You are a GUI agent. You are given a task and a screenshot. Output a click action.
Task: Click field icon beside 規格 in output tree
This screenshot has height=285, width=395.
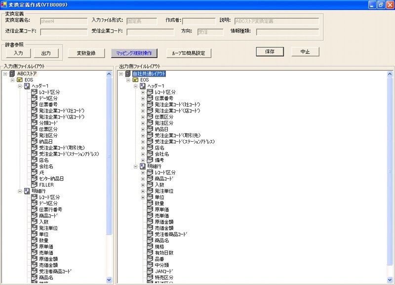pyautogui.click(x=150, y=246)
